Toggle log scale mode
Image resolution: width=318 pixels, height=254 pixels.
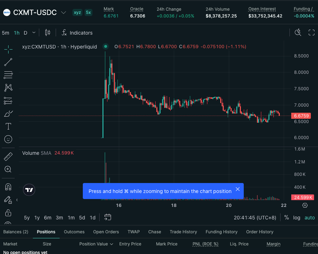(x=296, y=218)
